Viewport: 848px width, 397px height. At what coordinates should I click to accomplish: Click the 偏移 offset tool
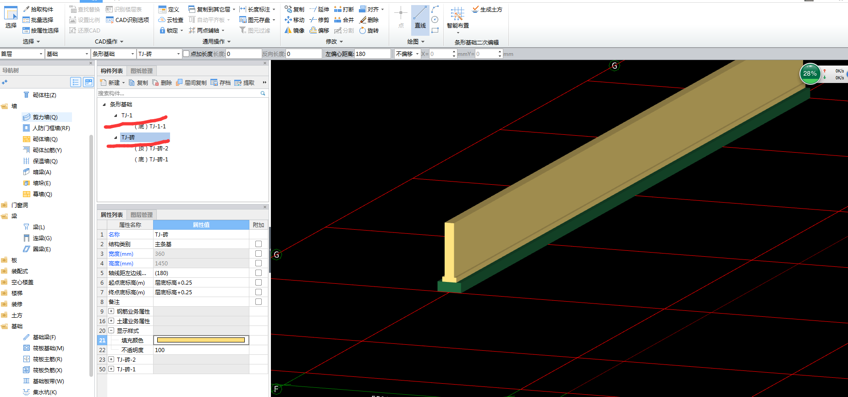coord(319,30)
